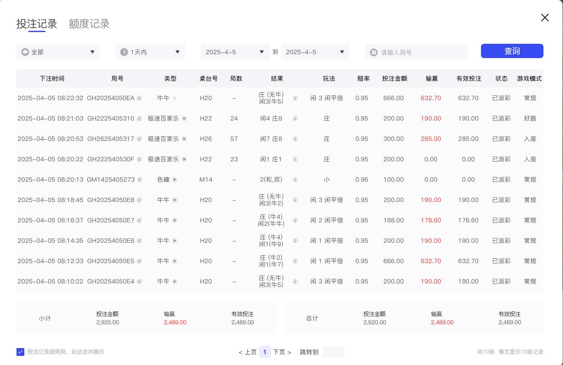Copy round number GH20254050EA
563x365 pixels.
(139, 98)
